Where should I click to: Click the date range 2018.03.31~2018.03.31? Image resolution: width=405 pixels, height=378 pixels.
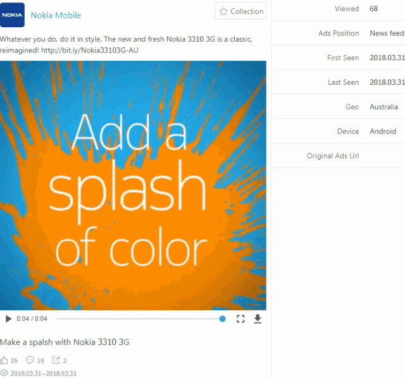[x=44, y=374]
